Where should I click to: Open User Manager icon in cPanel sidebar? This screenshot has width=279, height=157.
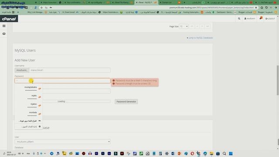click(4, 34)
